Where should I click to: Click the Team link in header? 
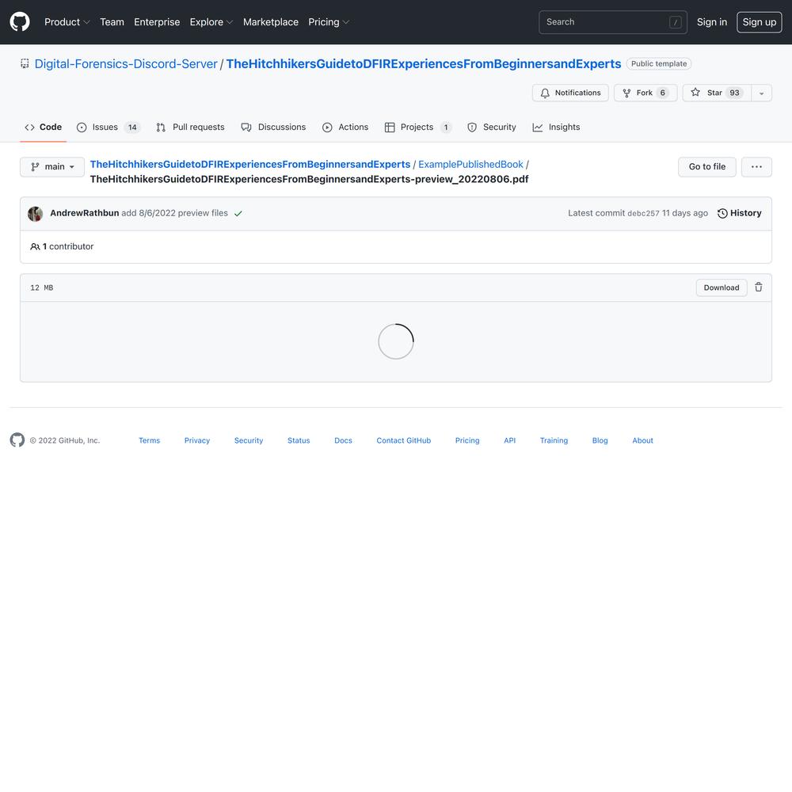coord(112,22)
